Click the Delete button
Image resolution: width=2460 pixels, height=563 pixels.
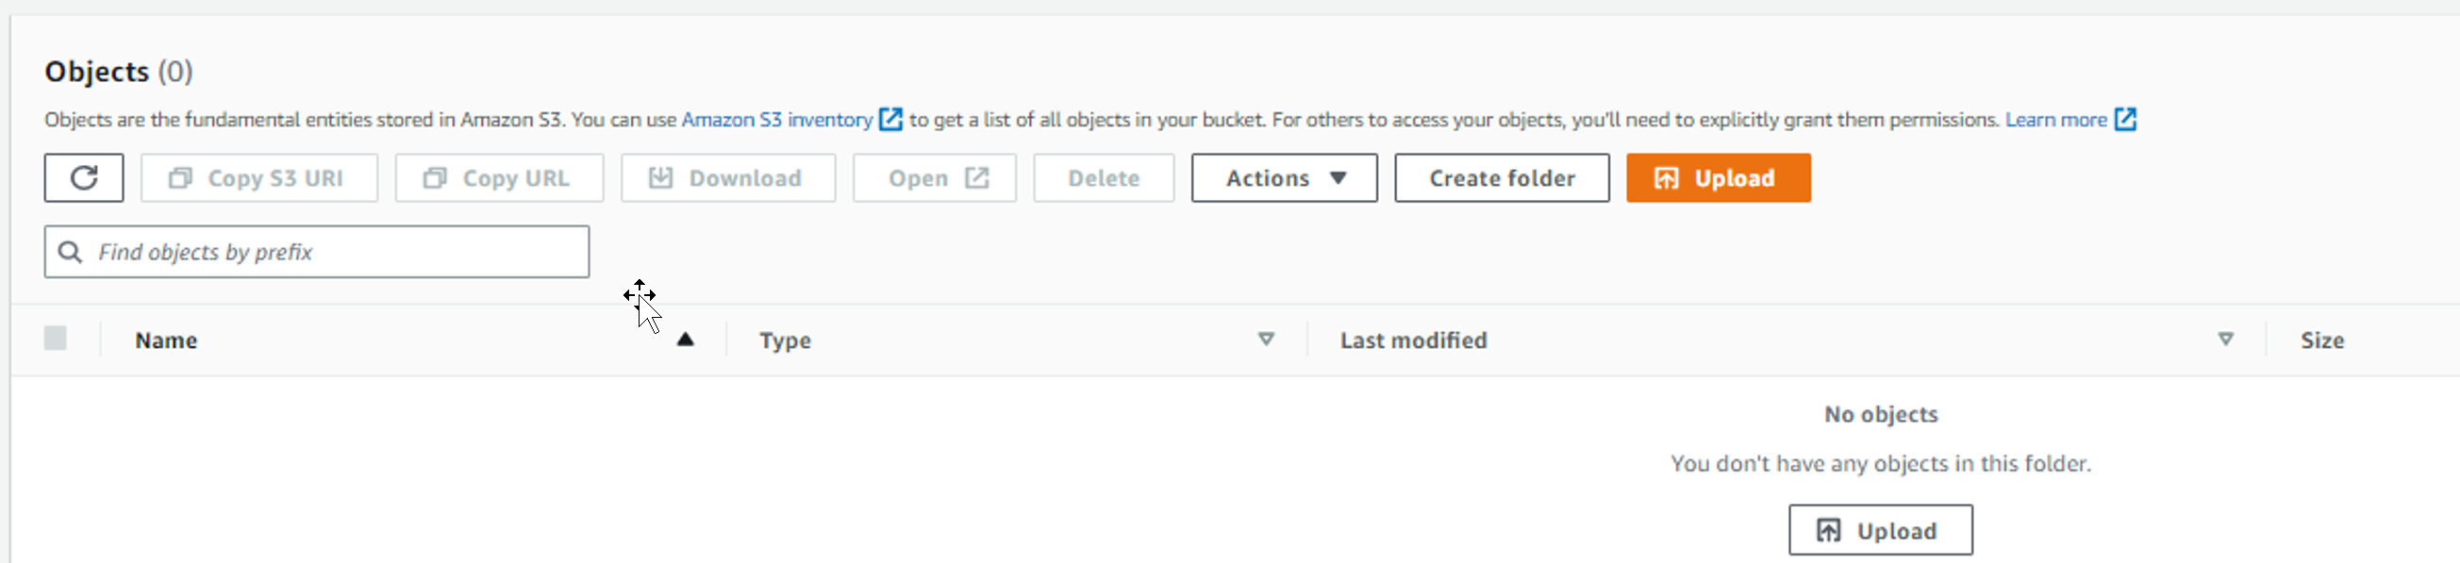(x=1103, y=177)
